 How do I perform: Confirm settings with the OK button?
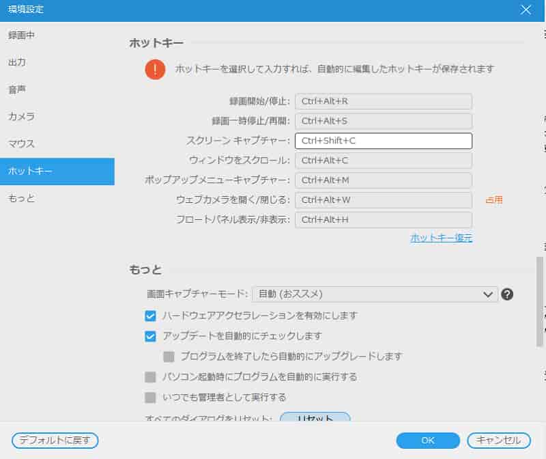click(x=427, y=441)
